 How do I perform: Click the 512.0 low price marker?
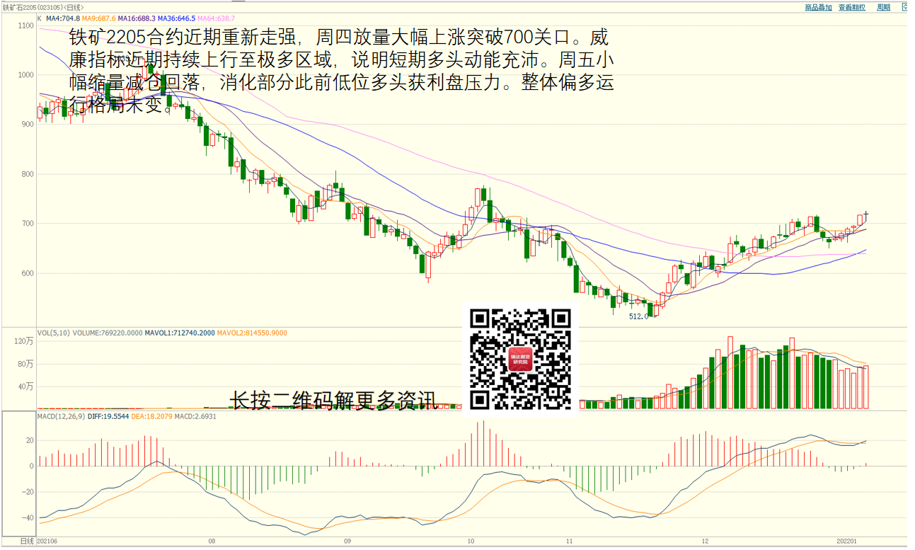[638, 316]
